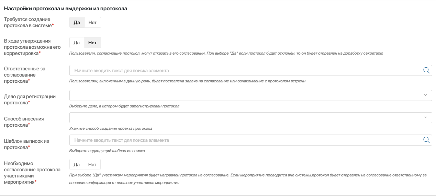Screen dimensions: 436x196
Task: Enable Да for корректировка протокола при утверждении
Action: coord(77,43)
